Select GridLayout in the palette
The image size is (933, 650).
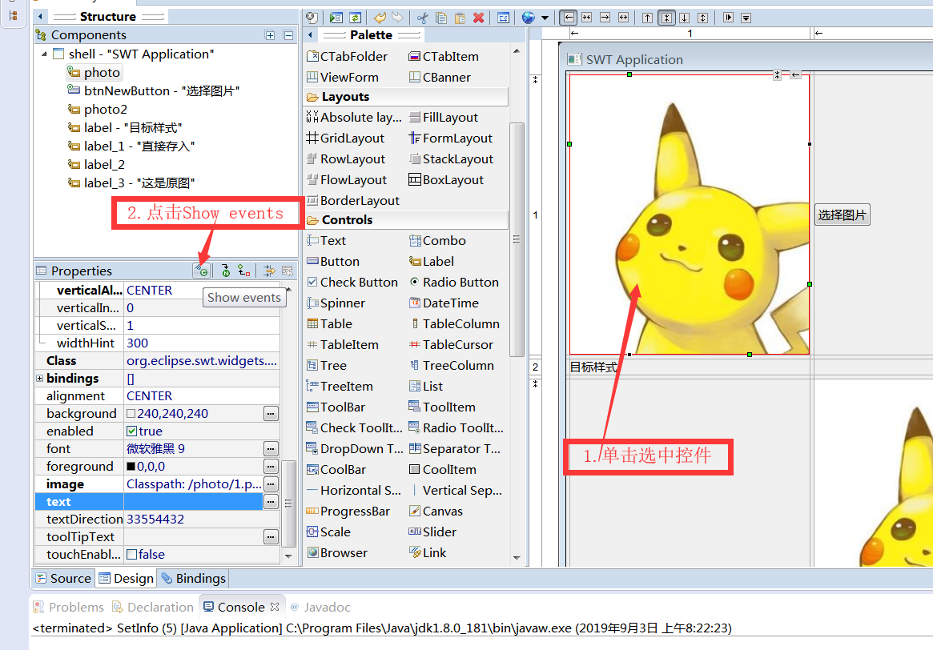click(345, 138)
